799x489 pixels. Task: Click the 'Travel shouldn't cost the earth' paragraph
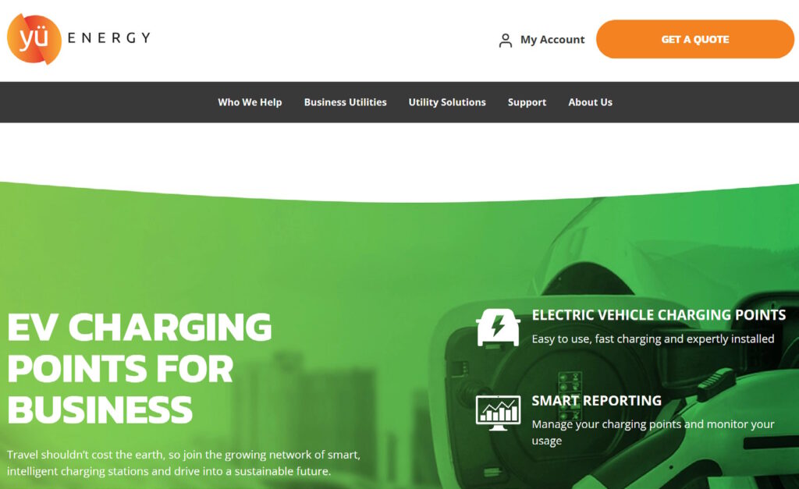(x=183, y=462)
